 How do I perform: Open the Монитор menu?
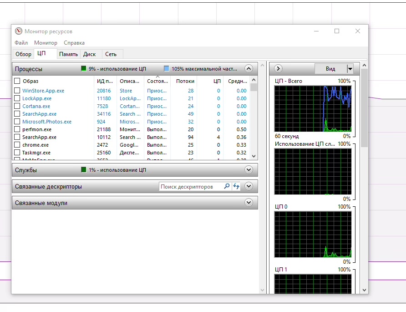click(46, 43)
